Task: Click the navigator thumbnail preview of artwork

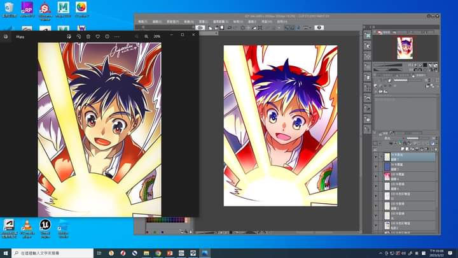Action: 405,48
